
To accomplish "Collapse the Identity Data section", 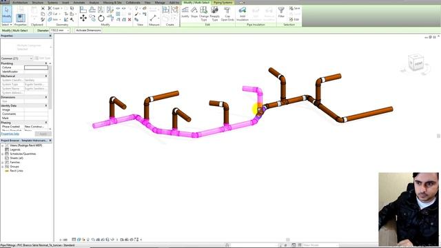I will pyautogui.click(x=46, y=105).
